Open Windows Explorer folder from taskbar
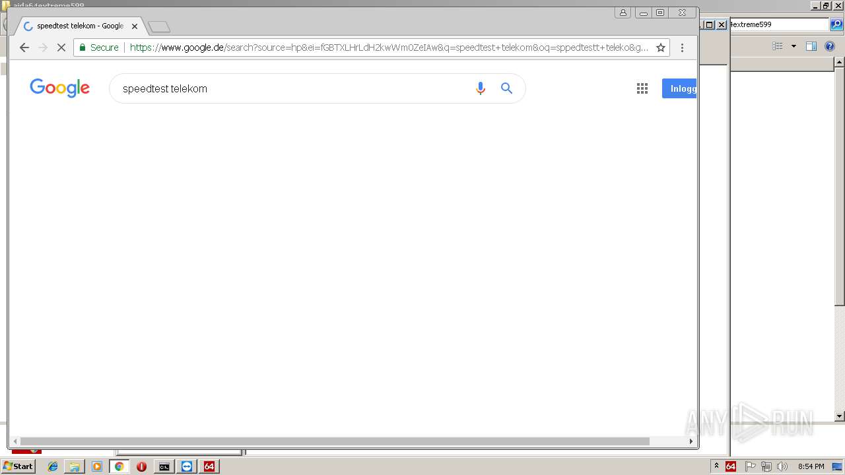The height and width of the screenshot is (475, 845). [x=75, y=466]
